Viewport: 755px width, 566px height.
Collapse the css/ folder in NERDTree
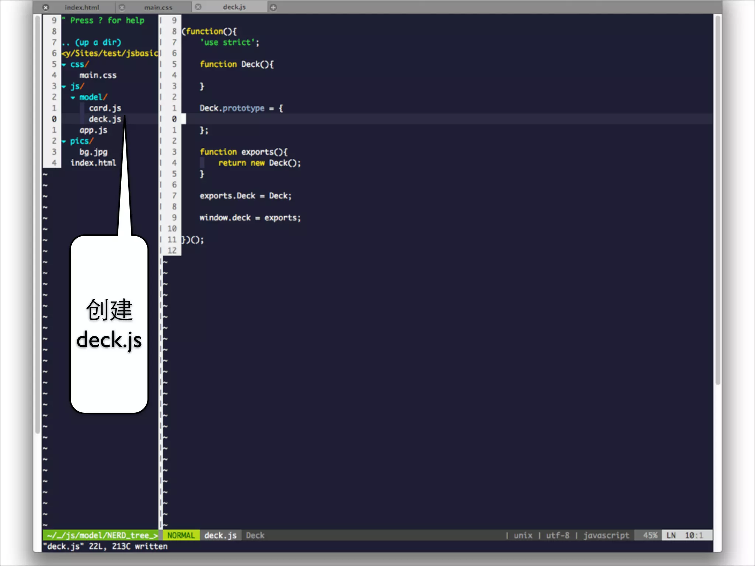click(x=64, y=64)
